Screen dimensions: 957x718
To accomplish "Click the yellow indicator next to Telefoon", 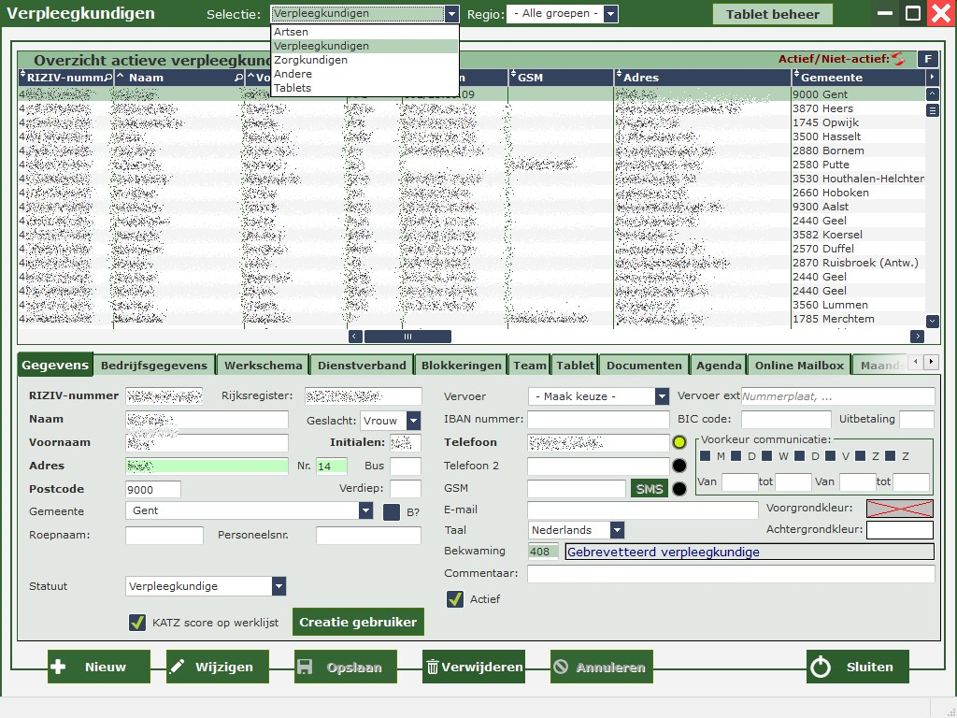I will point(679,442).
